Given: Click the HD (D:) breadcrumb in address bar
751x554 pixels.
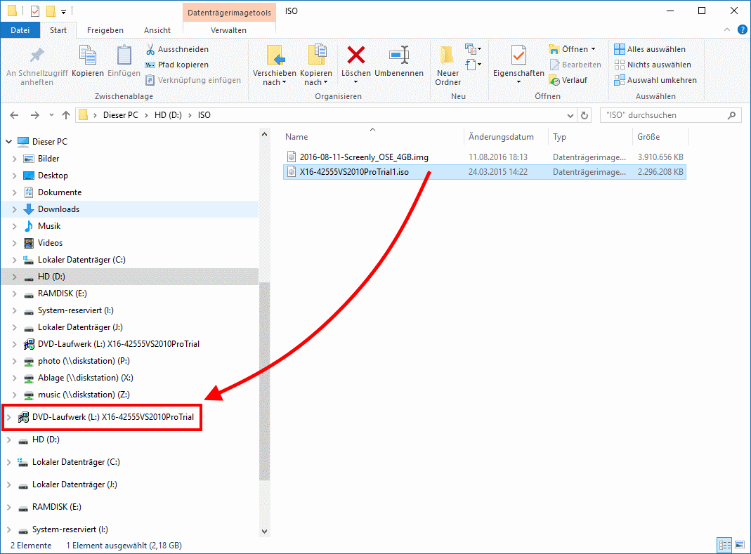Looking at the screenshot, I should pos(168,115).
